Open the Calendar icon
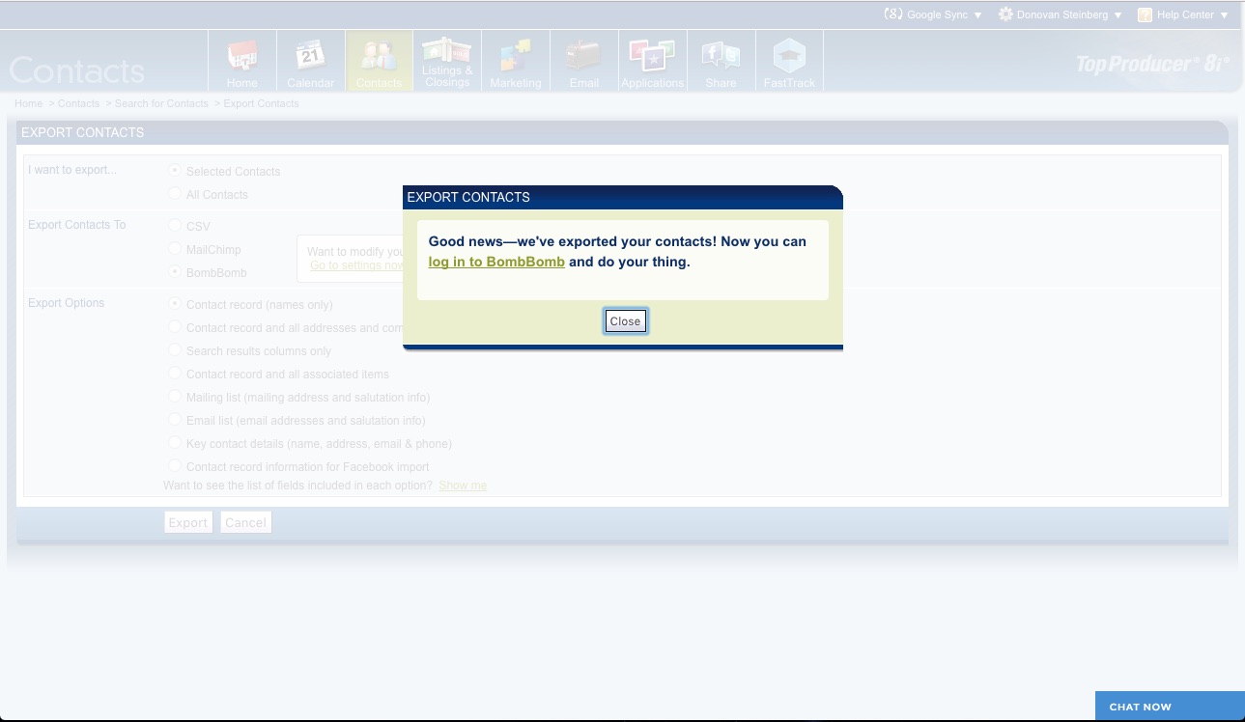The height and width of the screenshot is (722, 1245). 311,61
